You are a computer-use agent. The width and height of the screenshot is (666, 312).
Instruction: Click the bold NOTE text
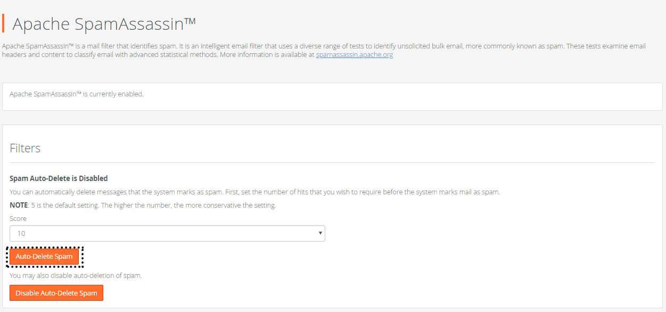click(x=19, y=205)
